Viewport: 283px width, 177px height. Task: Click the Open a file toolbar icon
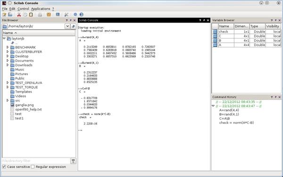point(10,15)
